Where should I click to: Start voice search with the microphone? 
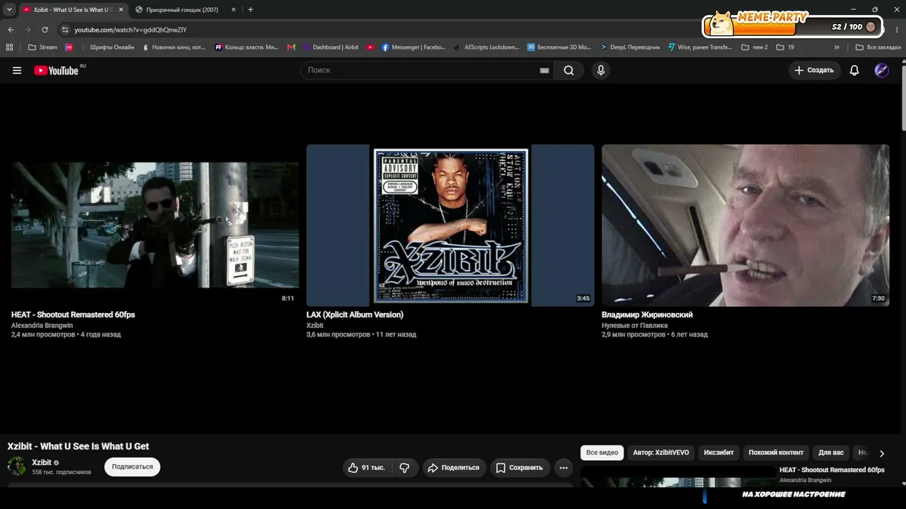point(601,70)
